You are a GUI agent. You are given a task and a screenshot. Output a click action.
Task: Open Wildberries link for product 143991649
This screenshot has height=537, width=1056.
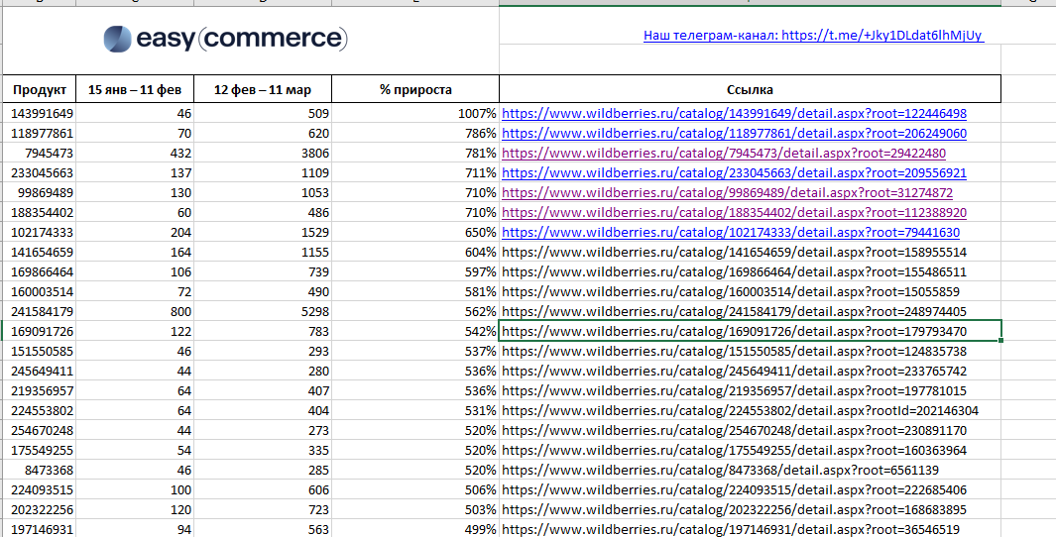tap(734, 114)
